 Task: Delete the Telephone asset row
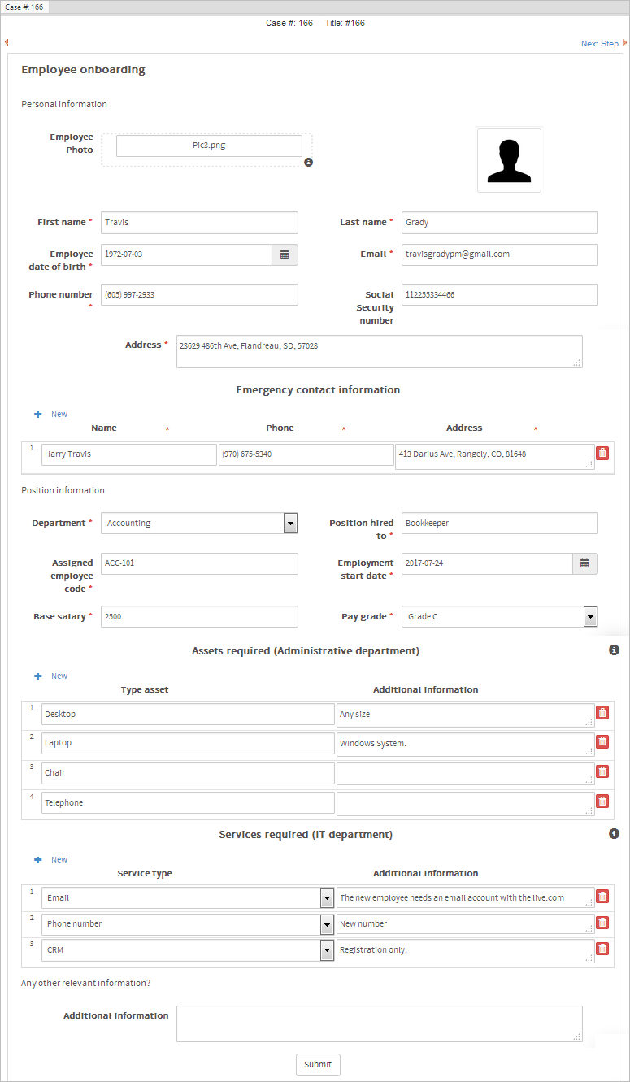pyautogui.click(x=602, y=802)
